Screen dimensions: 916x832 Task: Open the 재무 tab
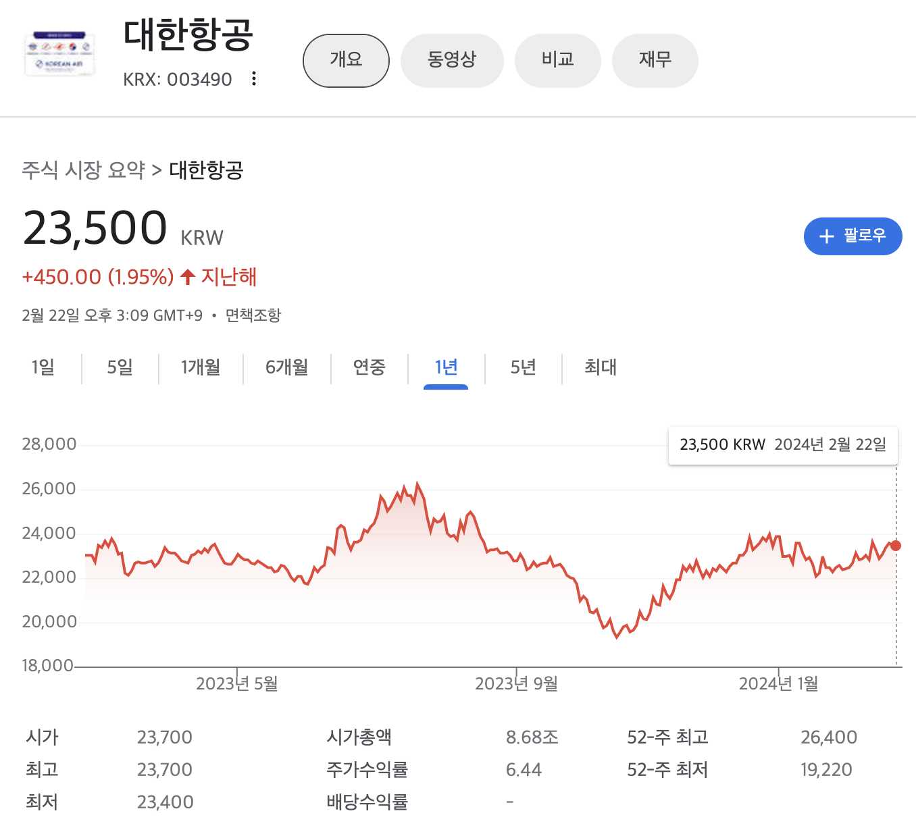pyautogui.click(x=655, y=61)
